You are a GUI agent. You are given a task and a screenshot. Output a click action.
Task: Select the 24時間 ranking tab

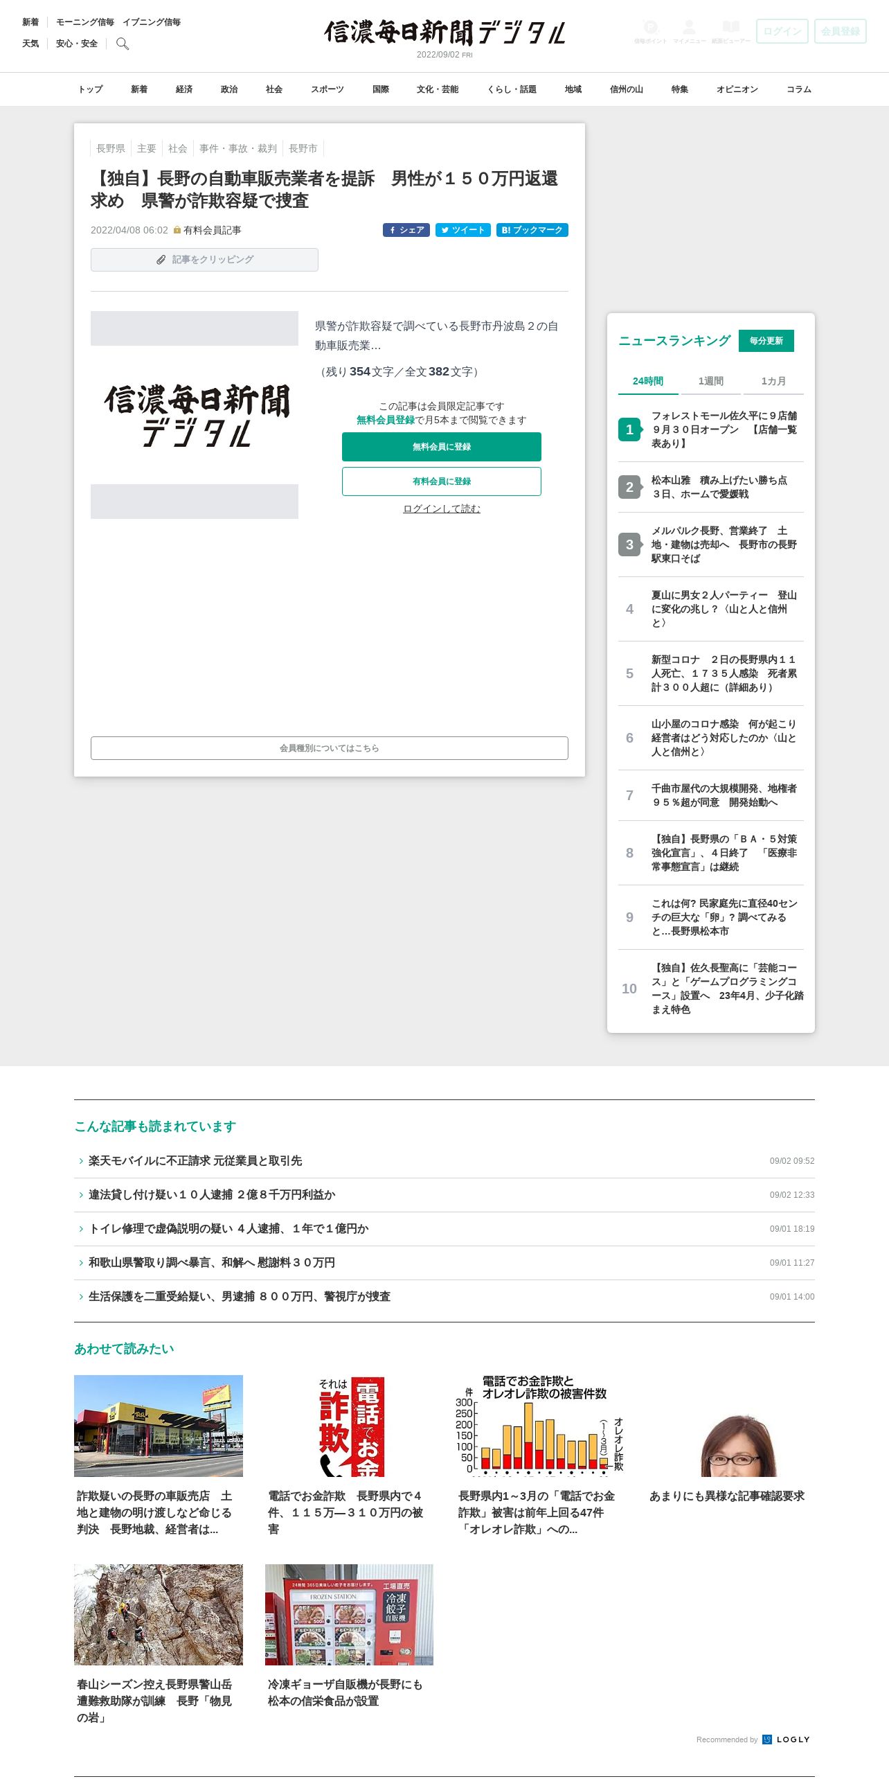[x=648, y=381]
